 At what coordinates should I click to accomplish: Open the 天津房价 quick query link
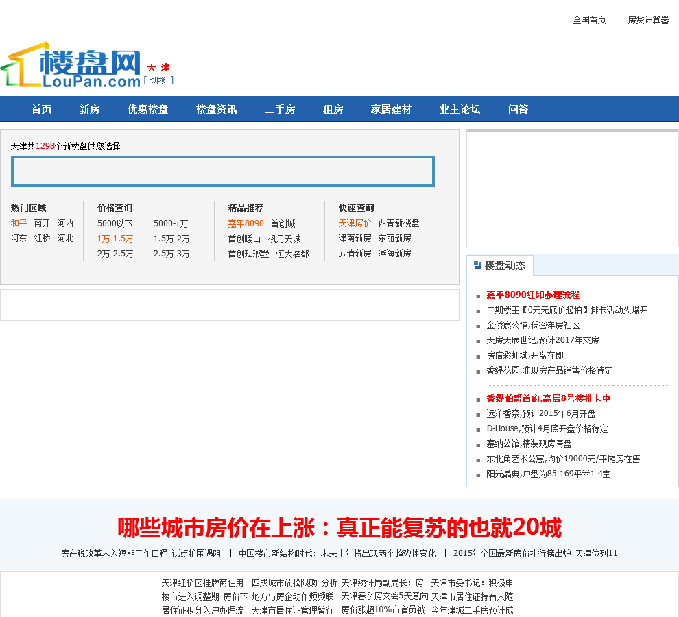pos(355,223)
